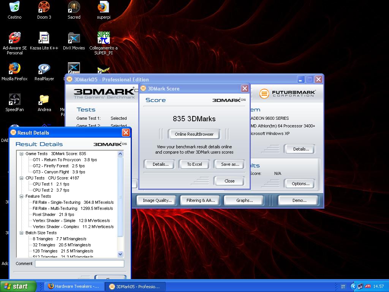Select 128 Triangles result row
The image size is (389, 292).
[63, 251]
